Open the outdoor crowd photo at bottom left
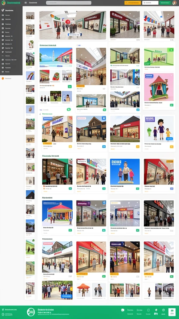The image size is (179, 319). pyautogui.click(x=57, y=290)
